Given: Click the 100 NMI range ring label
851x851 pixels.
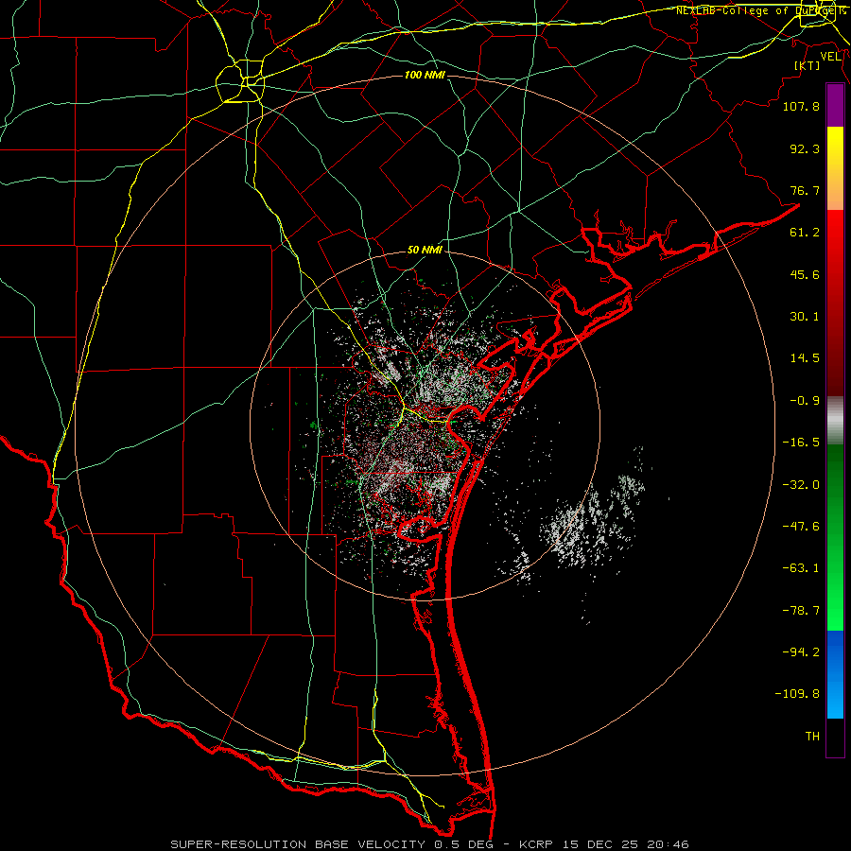Looking at the screenshot, I should click(x=425, y=75).
